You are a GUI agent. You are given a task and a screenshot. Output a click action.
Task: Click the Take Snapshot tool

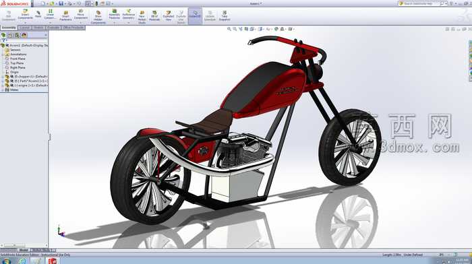pos(225,16)
